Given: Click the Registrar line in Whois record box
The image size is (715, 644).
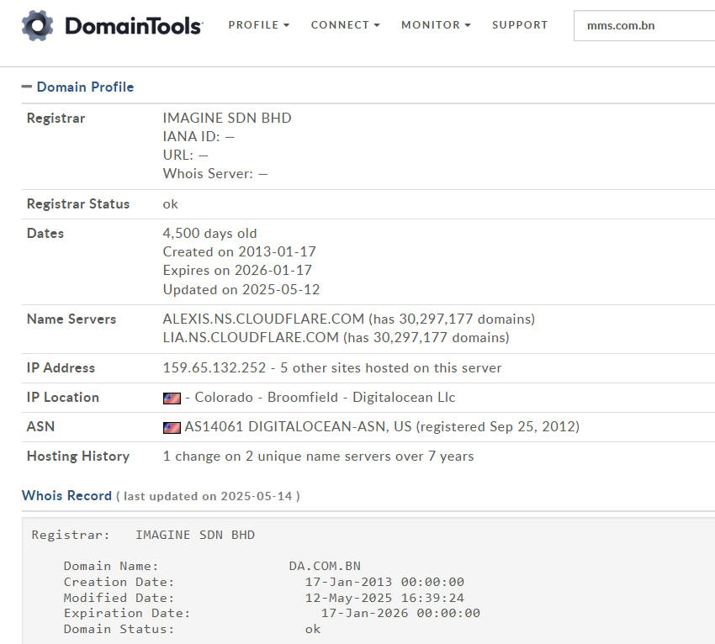Looking at the screenshot, I should click(143, 535).
